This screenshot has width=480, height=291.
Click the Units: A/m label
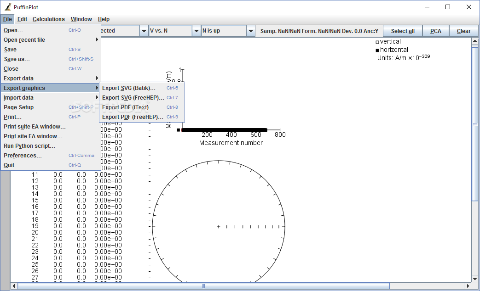(404, 57)
